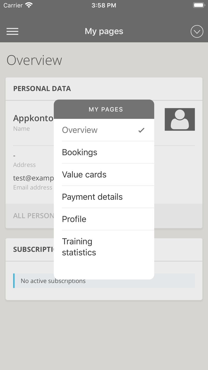Tap the profile avatar picture
Viewport: 208px width, 370px height.
point(180,120)
